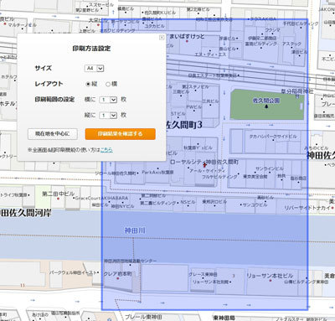Click the 神田川 river label on the map

point(135,230)
